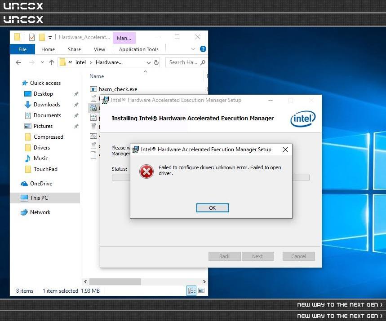Close the Failed to configure driver dialog
The height and width of the screenshot is (321, 386).
point(285,150)
